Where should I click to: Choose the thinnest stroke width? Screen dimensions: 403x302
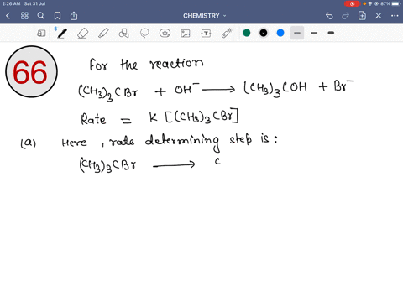[x=297, y=33]
